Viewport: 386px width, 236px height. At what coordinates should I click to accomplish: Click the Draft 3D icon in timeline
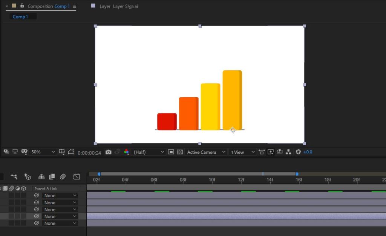tap(27, 176)
